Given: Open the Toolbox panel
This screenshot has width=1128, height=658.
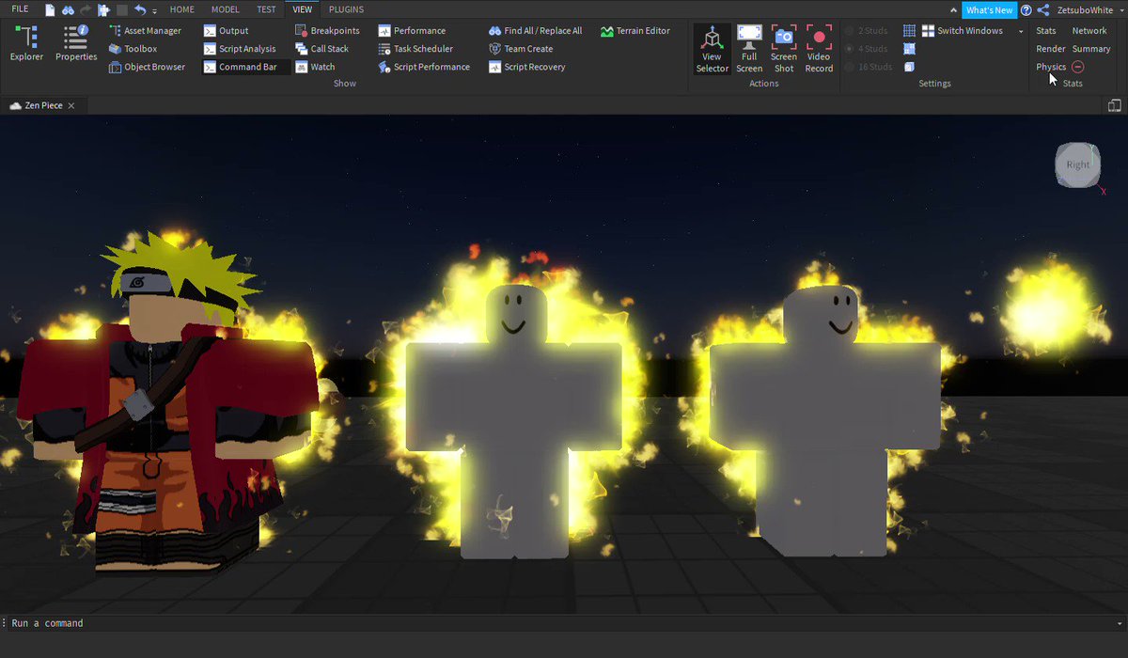Looking at the screenshot, I should pyautogui.click(x=133, y=49).
